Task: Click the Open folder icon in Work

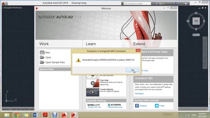Action: point(42,57)
